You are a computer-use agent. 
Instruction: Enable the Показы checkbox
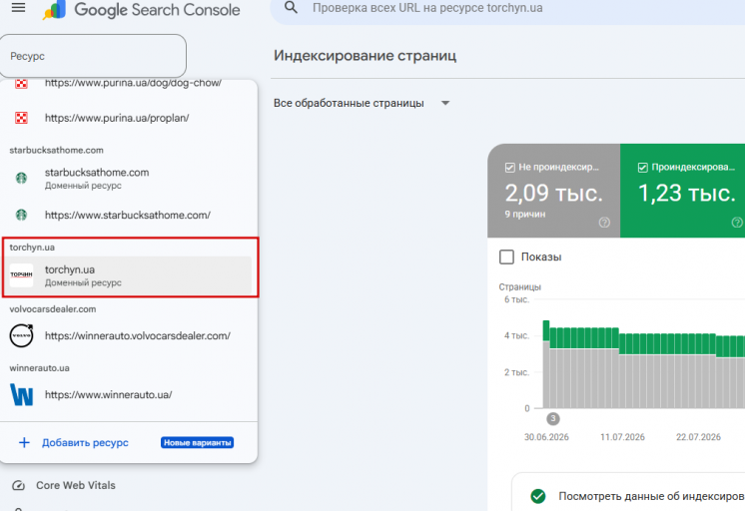(x=506, y=256)
